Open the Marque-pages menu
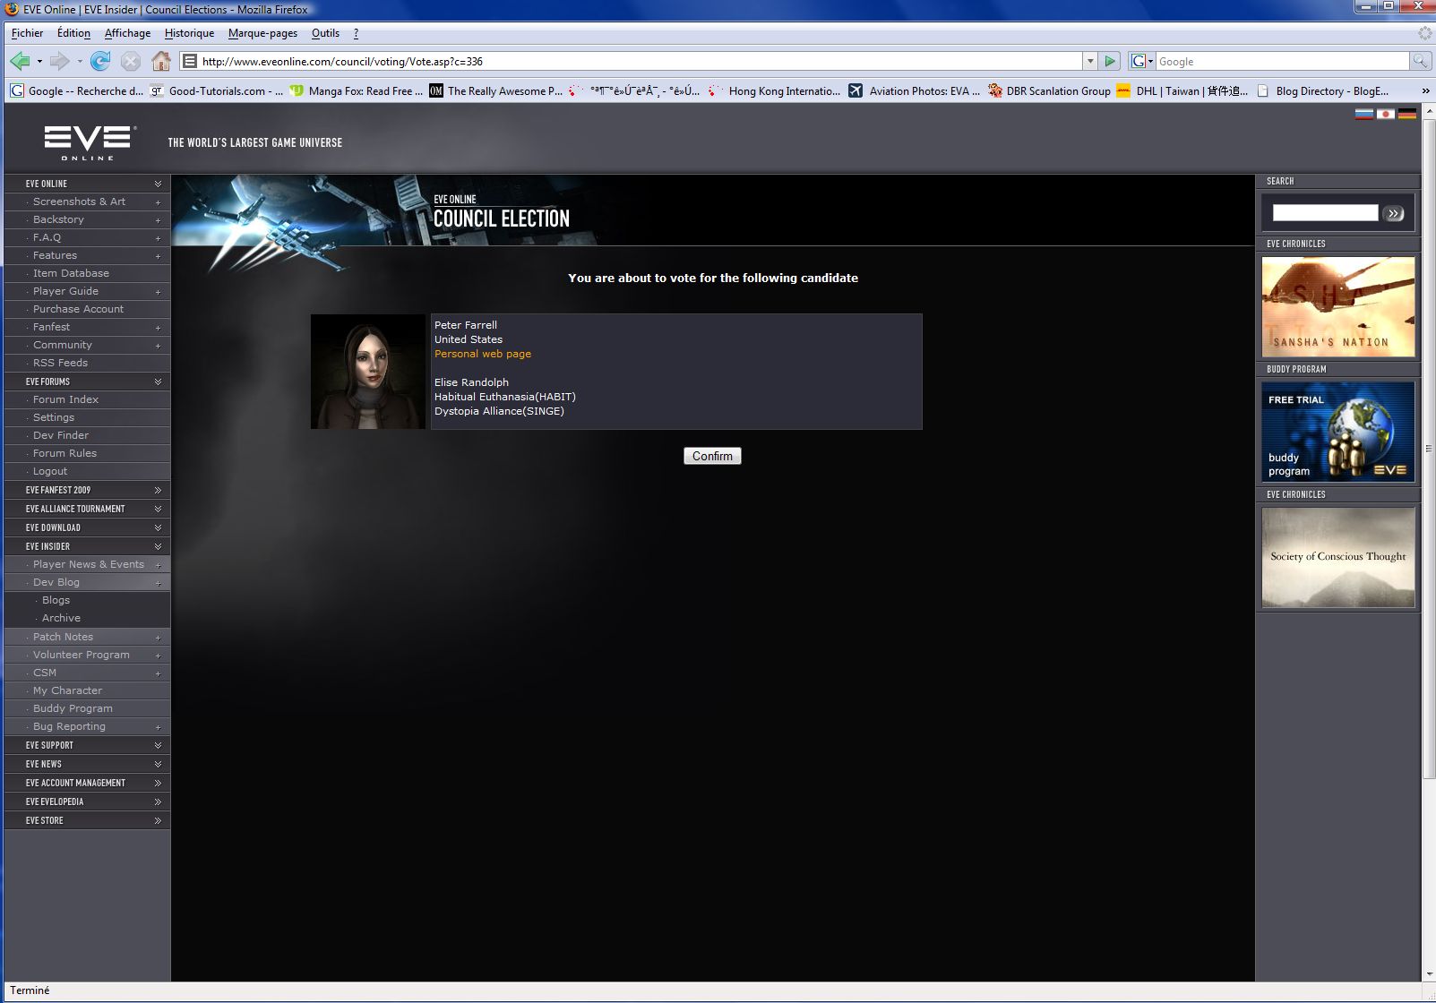The image size is (1436, 1003). tap(262, 33)
